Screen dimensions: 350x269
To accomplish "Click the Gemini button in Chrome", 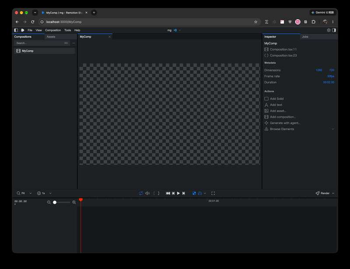I will tap(323, 13).
